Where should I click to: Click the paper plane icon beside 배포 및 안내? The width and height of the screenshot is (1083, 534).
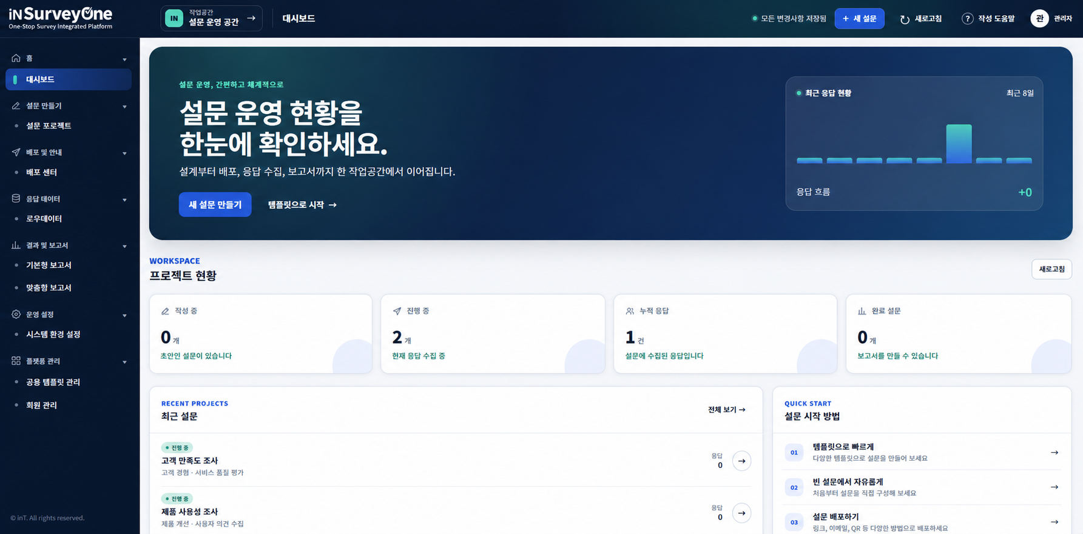16,152
